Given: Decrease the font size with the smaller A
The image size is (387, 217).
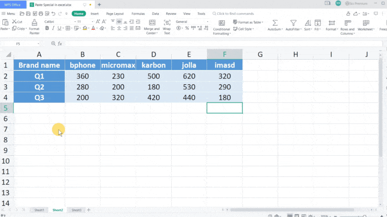Looking at the screenshot, I should (104, 22).
